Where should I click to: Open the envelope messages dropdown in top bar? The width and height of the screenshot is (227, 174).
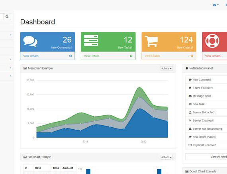(x=216, y=5)
